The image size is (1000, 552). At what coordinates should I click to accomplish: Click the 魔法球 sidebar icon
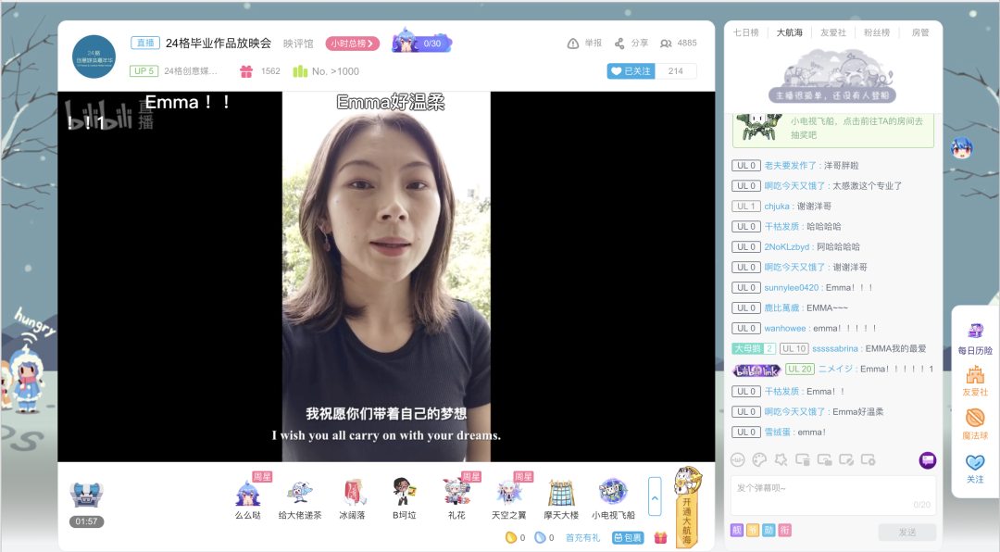click(x=975, y=422)
